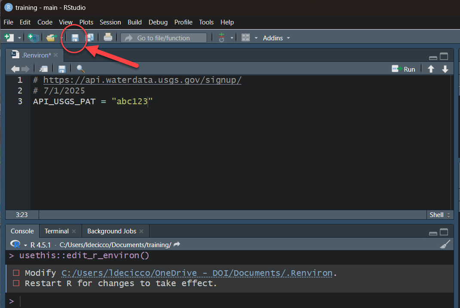
Task: Expand the workspace panes layout dropdown
Action: 256,38
